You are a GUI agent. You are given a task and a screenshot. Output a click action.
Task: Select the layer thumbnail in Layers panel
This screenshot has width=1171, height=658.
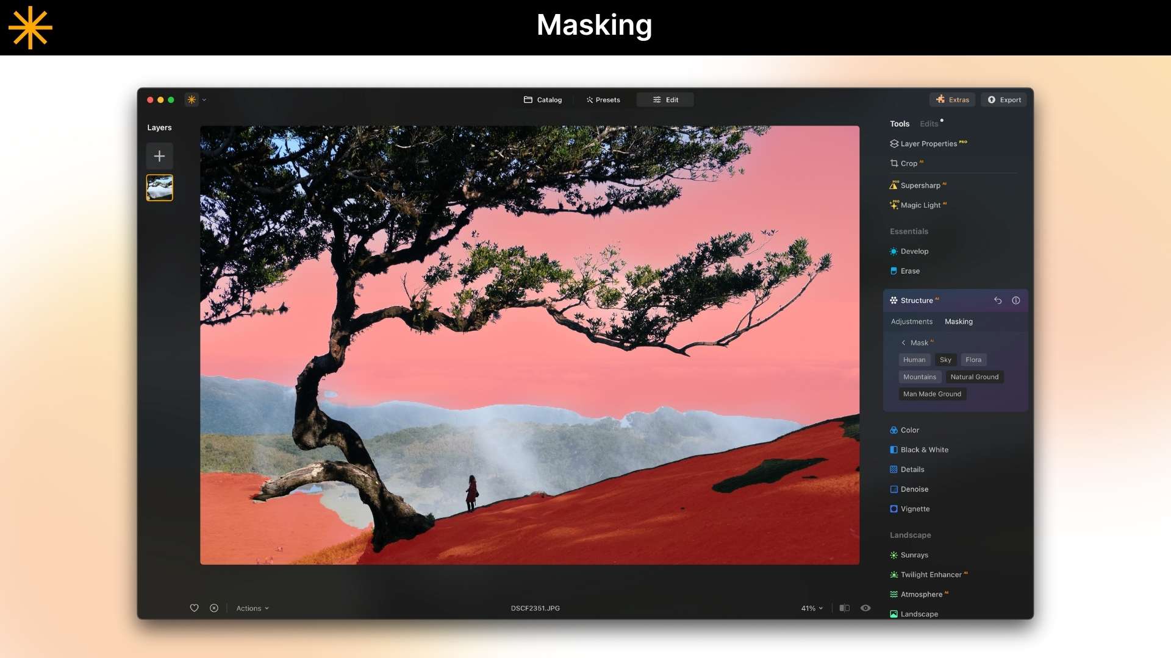(159, 188)
